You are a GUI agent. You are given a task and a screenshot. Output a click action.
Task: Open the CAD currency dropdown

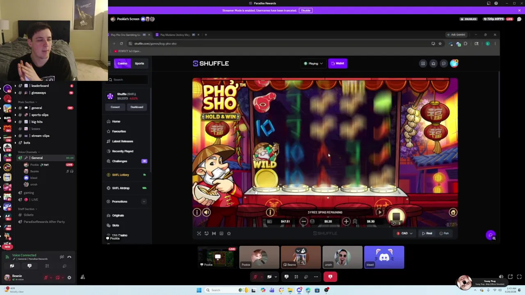[405, 234]
